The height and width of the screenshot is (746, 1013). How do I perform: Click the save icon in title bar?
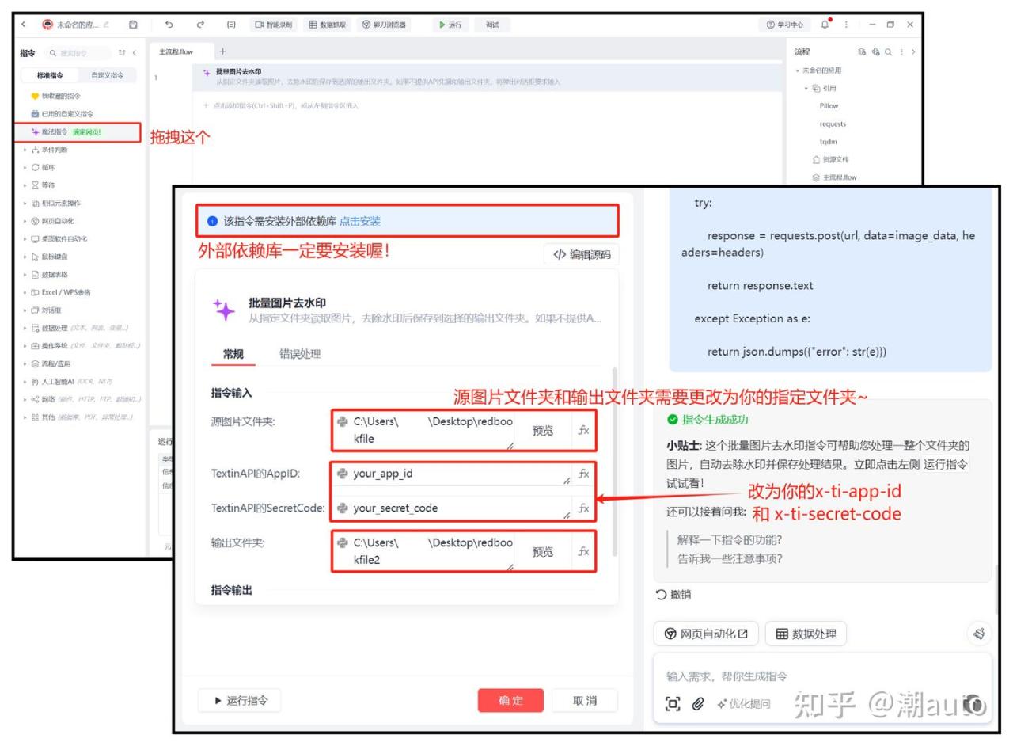133,25
